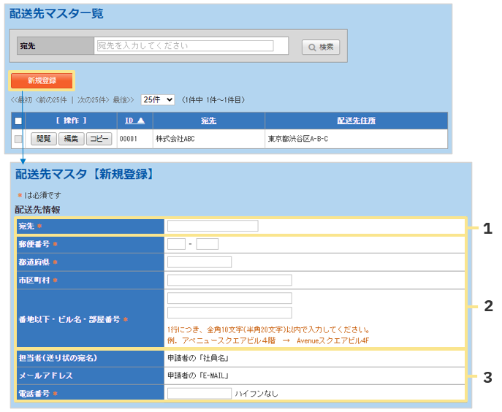Sort the list by ID column header

(134, 121)
